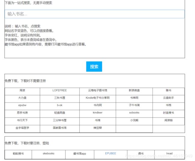This screenshot has width=195, height=161.
Task: Open the 书堆 site link
Action: click(x=97, y=120)
